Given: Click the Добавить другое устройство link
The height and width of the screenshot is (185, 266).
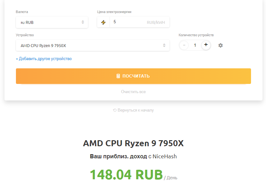Looking at the screenshot, I should (44, 59).
